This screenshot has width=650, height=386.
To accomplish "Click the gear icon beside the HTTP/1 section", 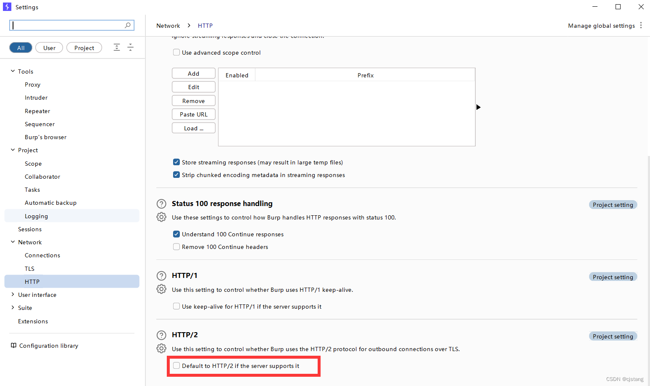I will [x=161, y=289].
